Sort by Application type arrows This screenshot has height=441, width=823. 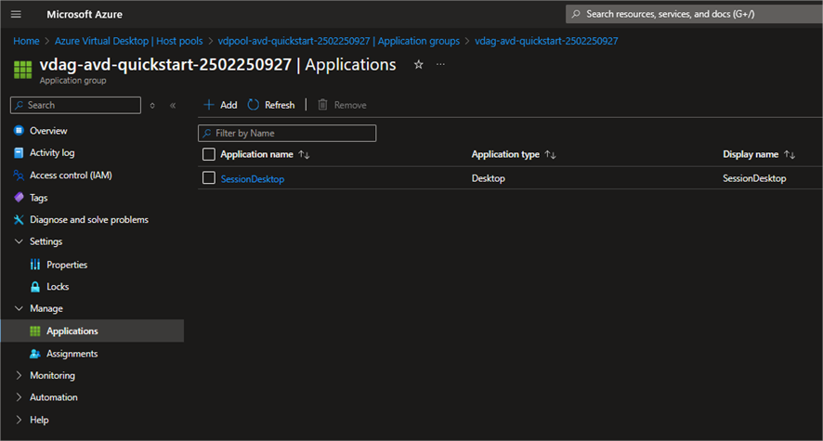[x=550, y=155]
